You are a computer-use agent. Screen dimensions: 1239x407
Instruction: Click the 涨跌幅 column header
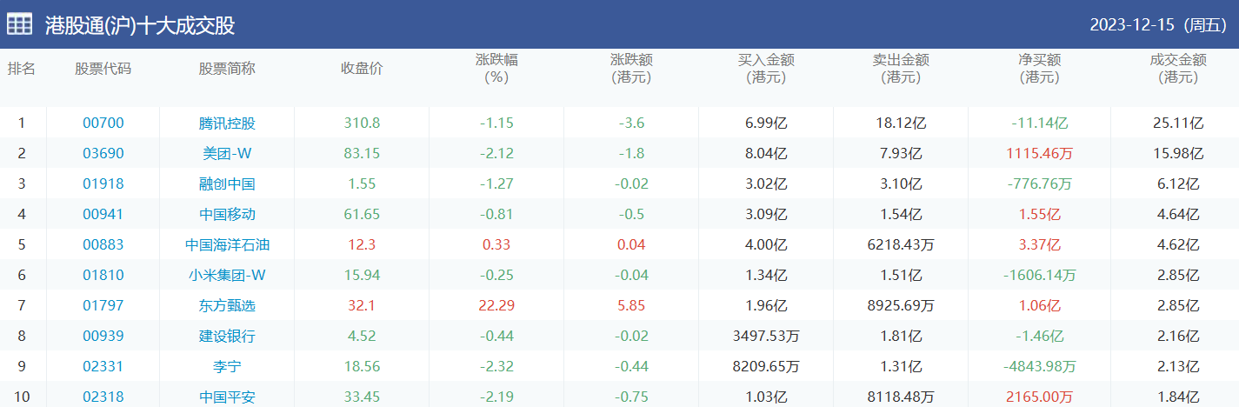coord(496,69)
